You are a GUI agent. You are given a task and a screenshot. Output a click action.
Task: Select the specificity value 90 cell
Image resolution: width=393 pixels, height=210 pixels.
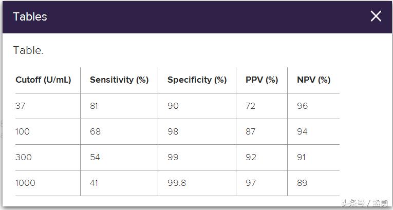pyautogui.click(x=173, y=106)
